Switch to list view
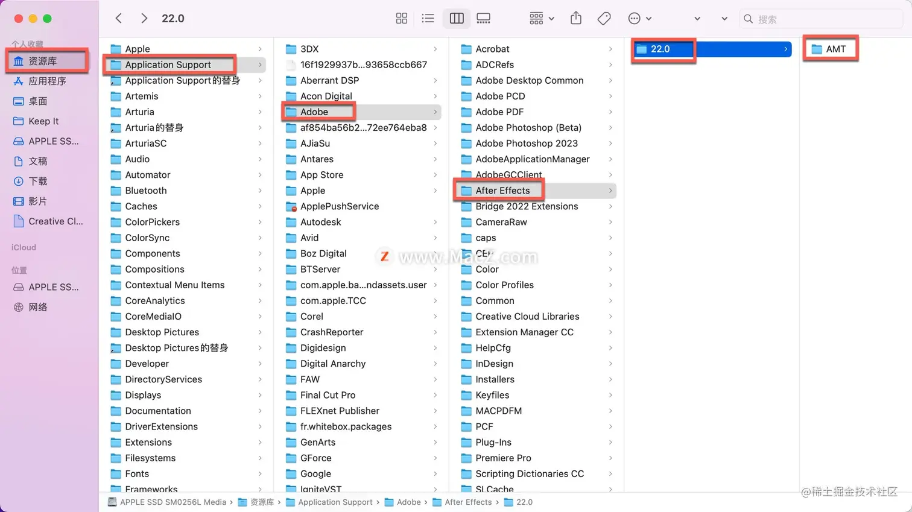 click(x=428, y=19)
